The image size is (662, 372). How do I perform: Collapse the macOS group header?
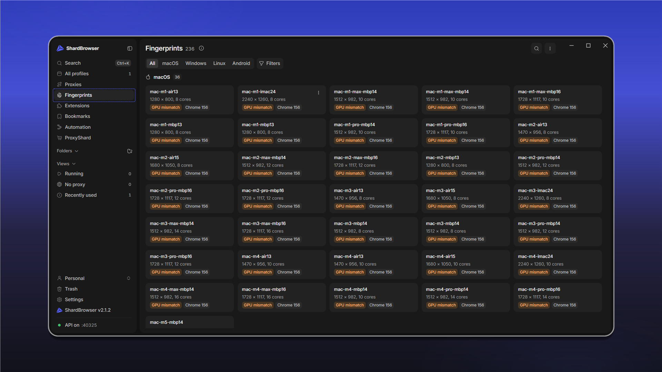coord(163,77)
